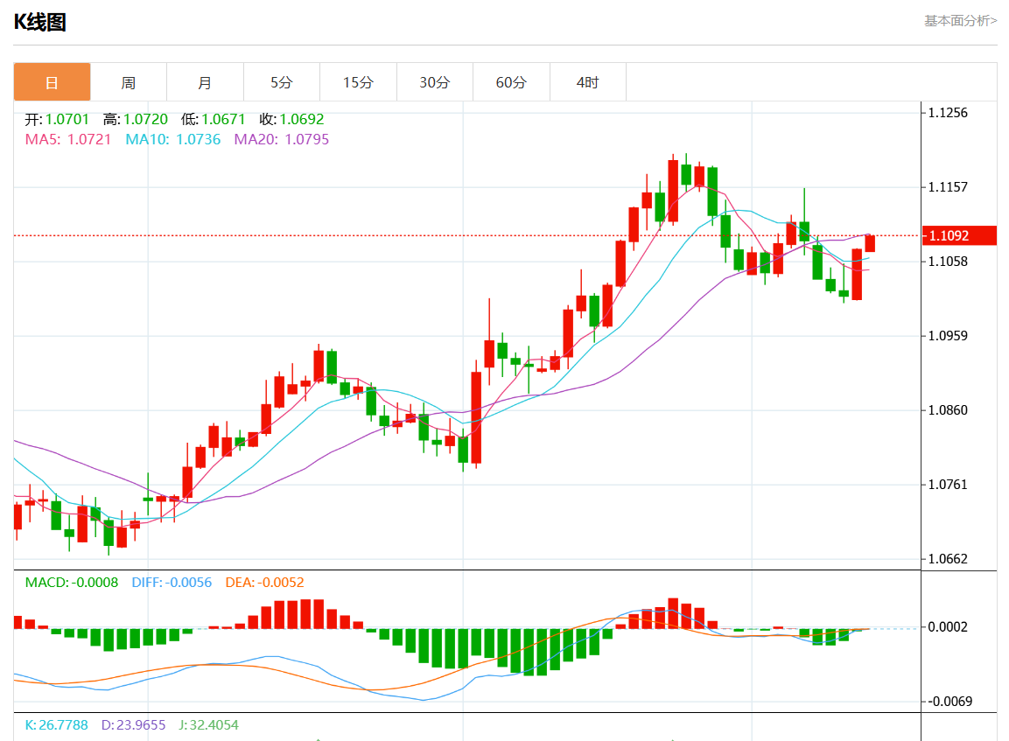Click the J: 32.4054 indicator reading

pyautogui.click(x=207, y=725)
